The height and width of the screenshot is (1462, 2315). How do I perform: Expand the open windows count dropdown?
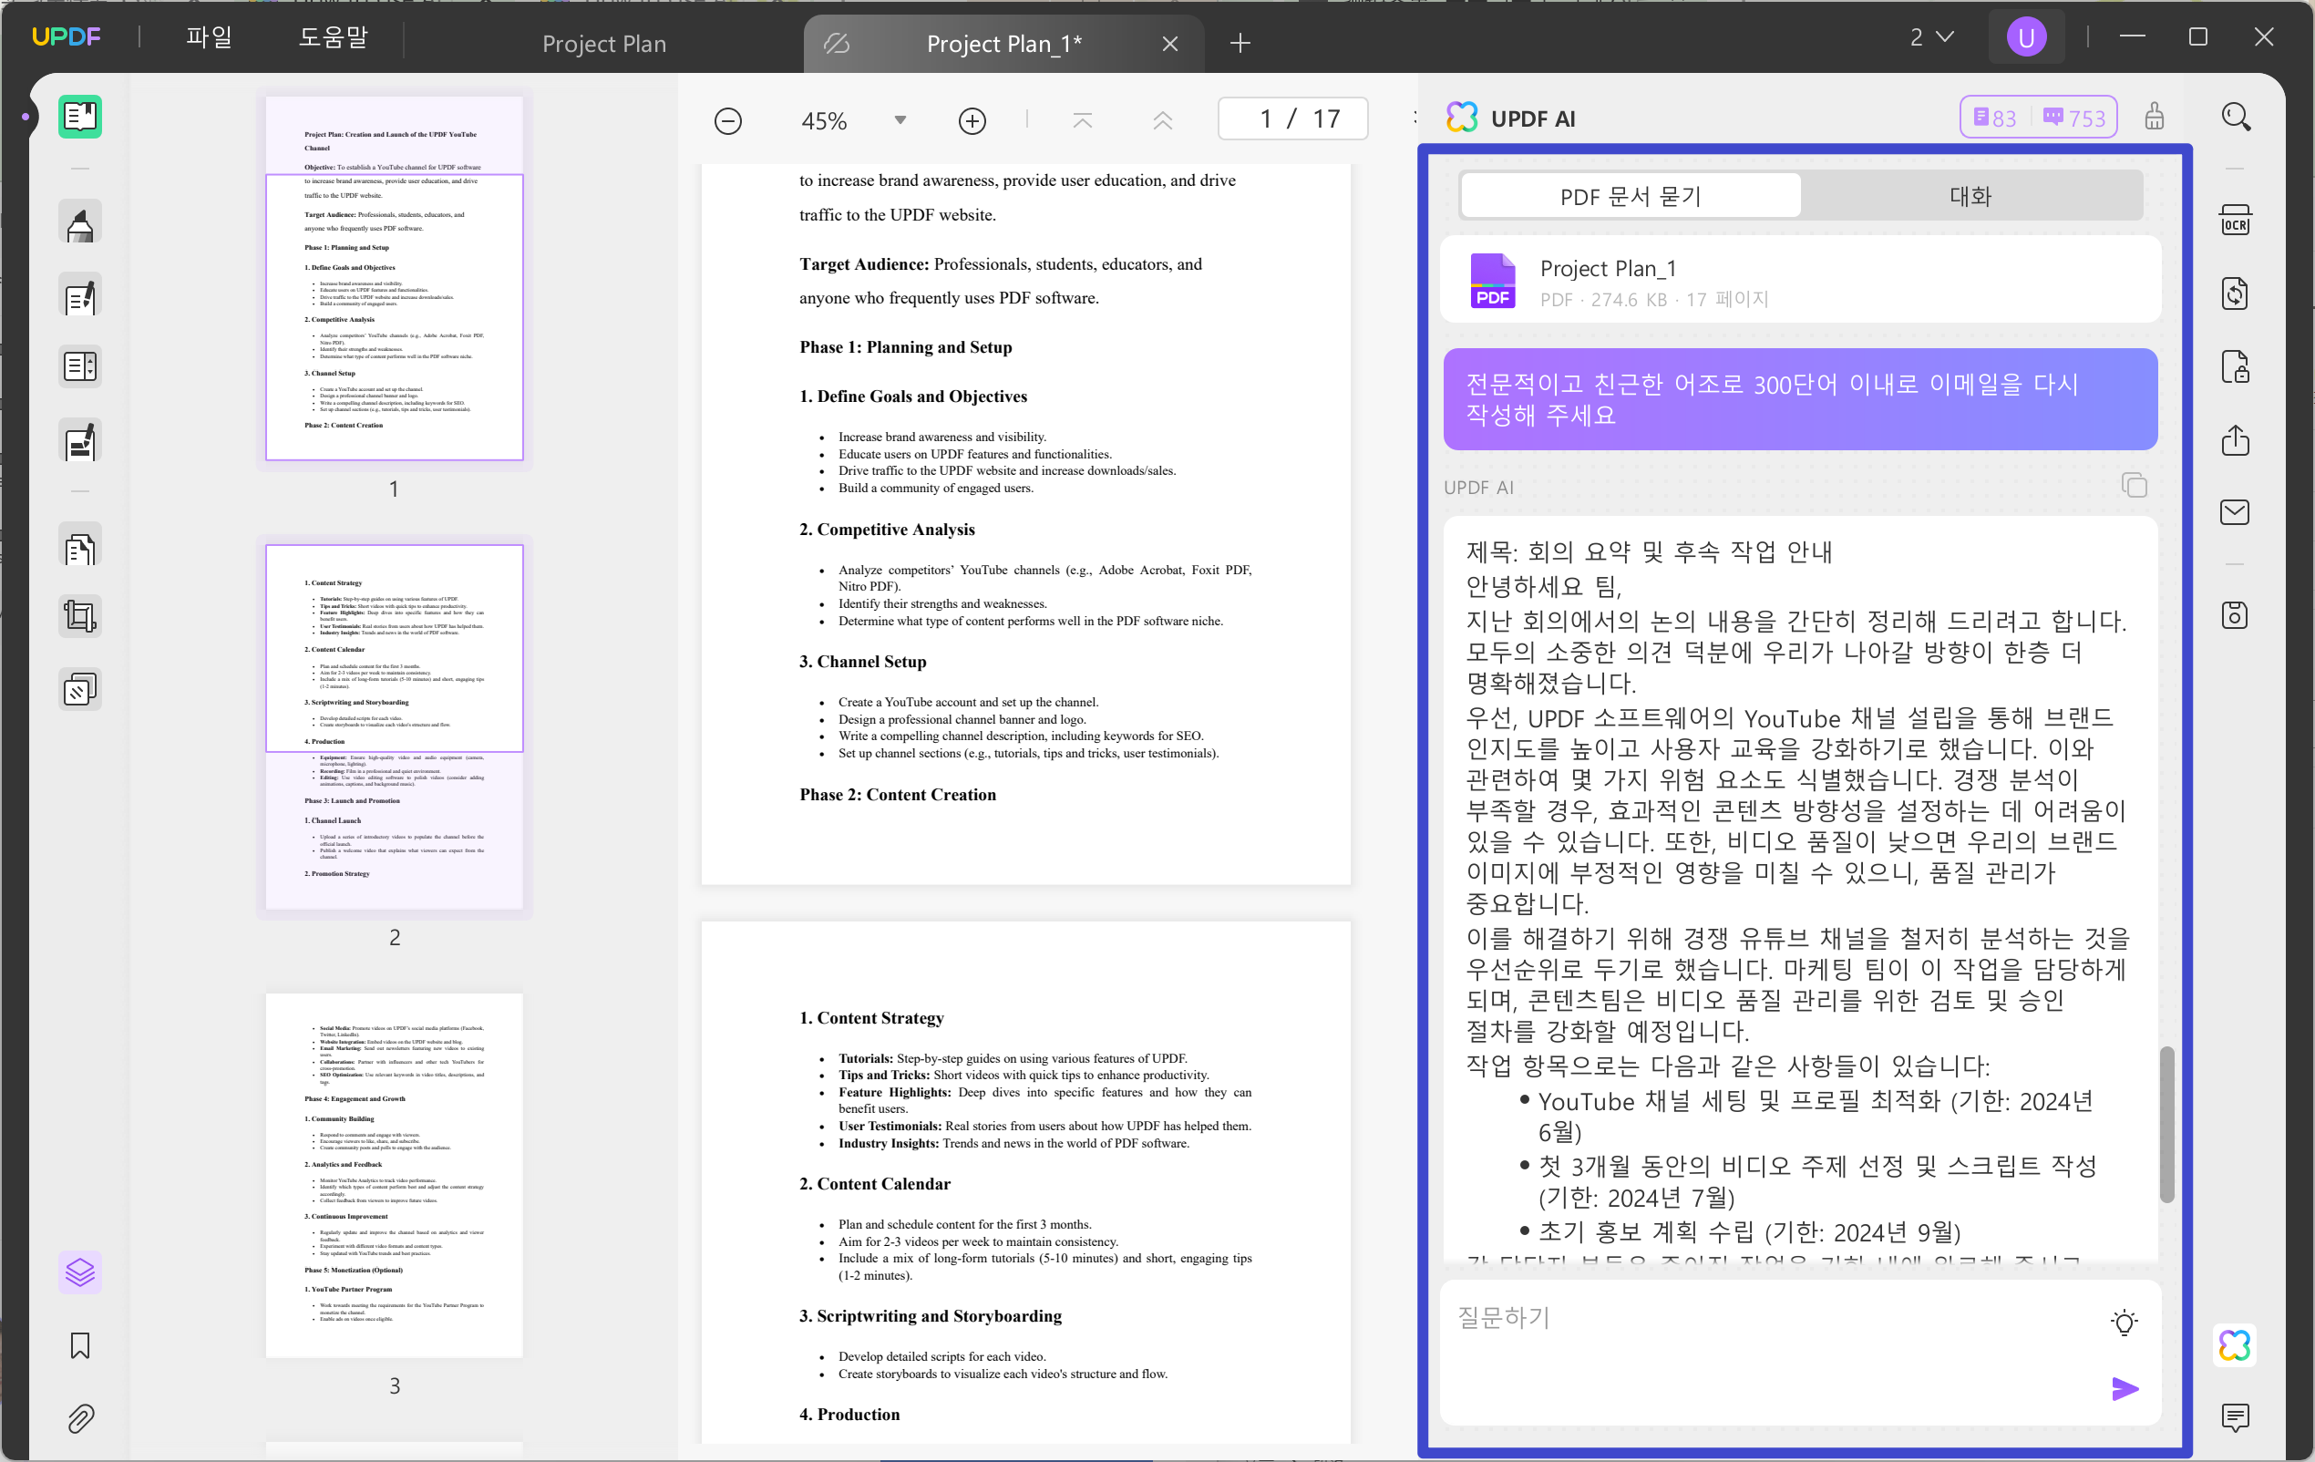click(1931, 37)
